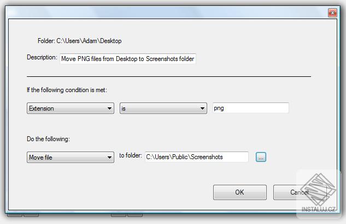Confirm the rule with OK
The width and height of the screenshot is (346, 224).
[x=240, y=192]
